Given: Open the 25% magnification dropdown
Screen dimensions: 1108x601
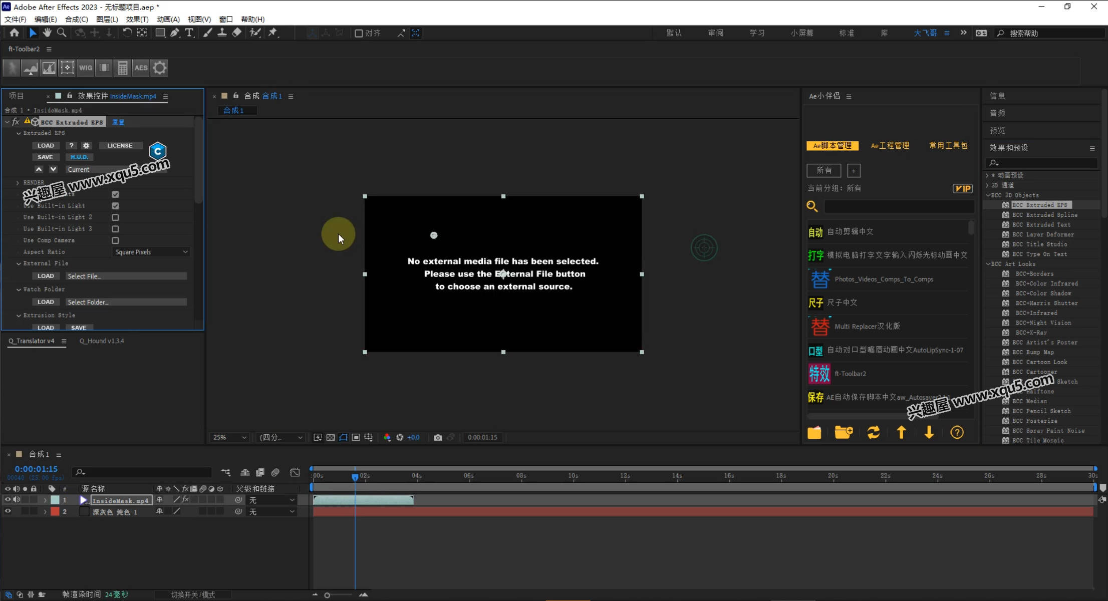Looking at the screenshot, I should coord(229,437).
